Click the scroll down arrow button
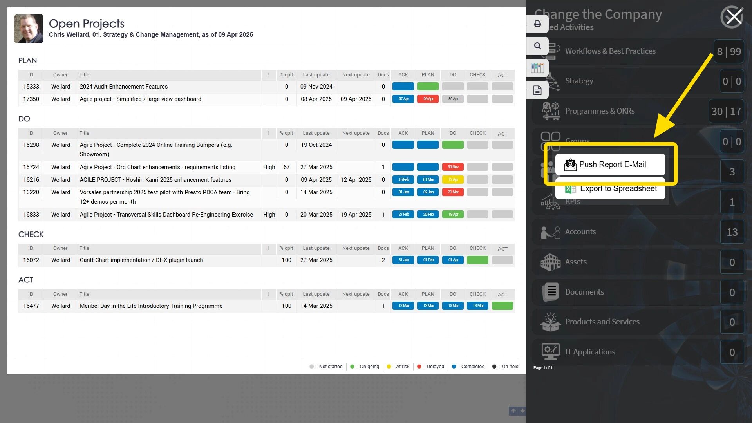Screen dimensions: 752x423 coord(522,411)
